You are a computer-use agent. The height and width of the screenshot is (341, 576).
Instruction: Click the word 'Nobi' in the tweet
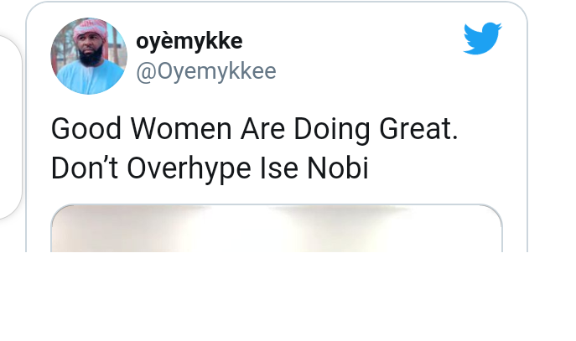[x=338, y=168]
